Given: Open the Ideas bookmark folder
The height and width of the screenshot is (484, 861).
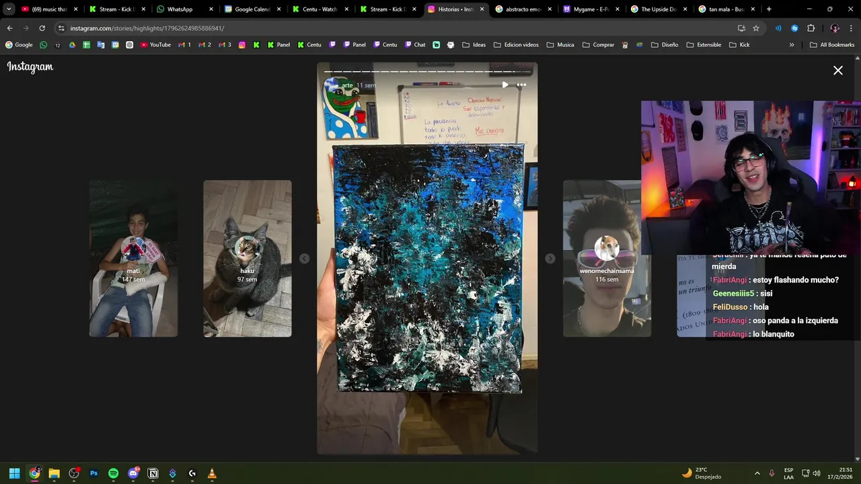Looking at the screenshot, I should [474, 45].
